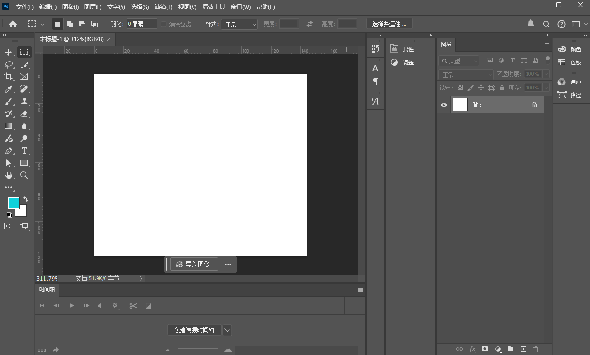This screenshot has height=355, width=590.
Task: Open the 滤镜(T) menu
Action: coord(163,7)
